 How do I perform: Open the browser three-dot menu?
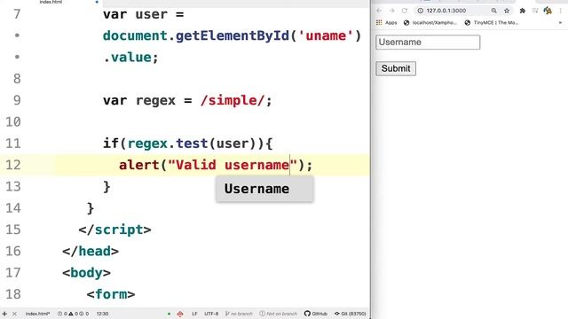click(x=560, y=11)
